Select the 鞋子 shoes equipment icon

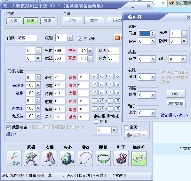tap(121, 158)
